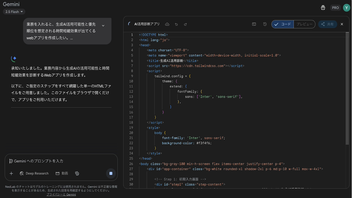Open the 2.5 Flash model dropdown
The image size is (352, 198).
click(x=14, y=12)
